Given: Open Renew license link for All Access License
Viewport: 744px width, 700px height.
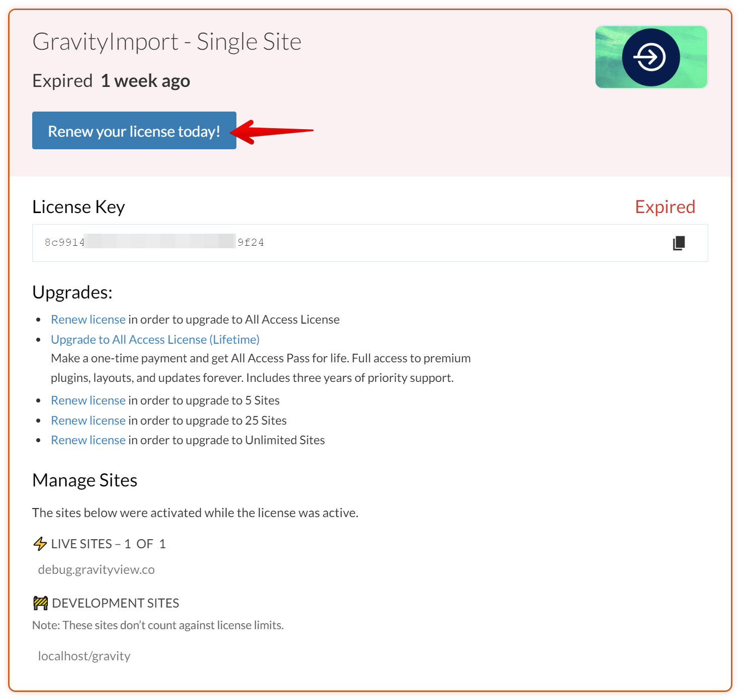Looking at the screenshot, I should pos(88,320).
